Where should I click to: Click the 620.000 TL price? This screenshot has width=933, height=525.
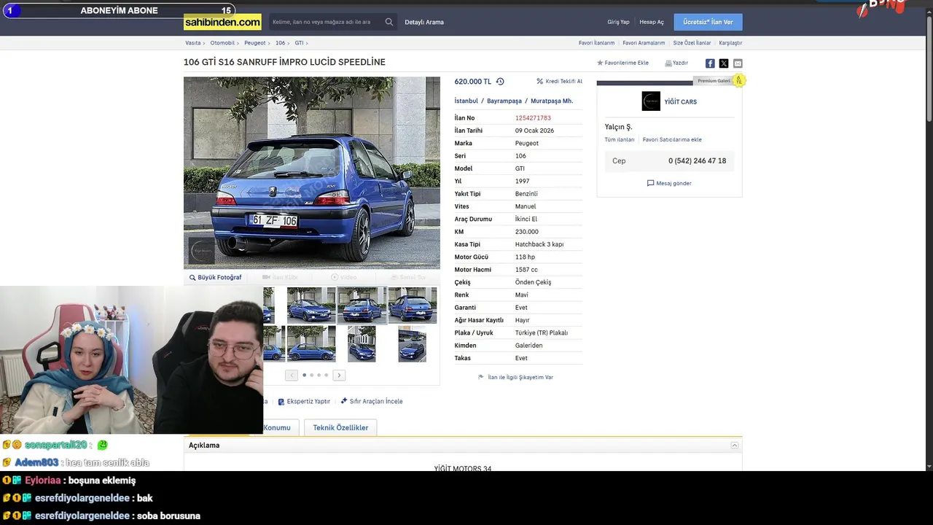473,82
